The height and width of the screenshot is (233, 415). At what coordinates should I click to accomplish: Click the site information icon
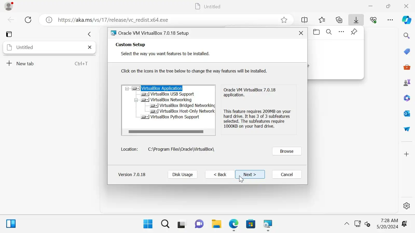pyautogui.click(x=49, y=20)
